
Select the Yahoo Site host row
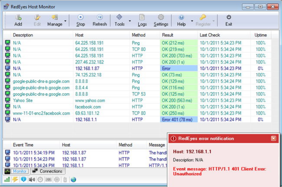tap(23, 101)
